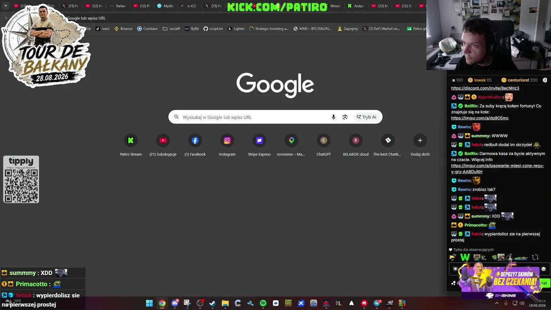Click the Rewtv username above 'zrobisz tak?'
Image resolution: width=551 pixels, height=310 pixels.
point(464,189)
